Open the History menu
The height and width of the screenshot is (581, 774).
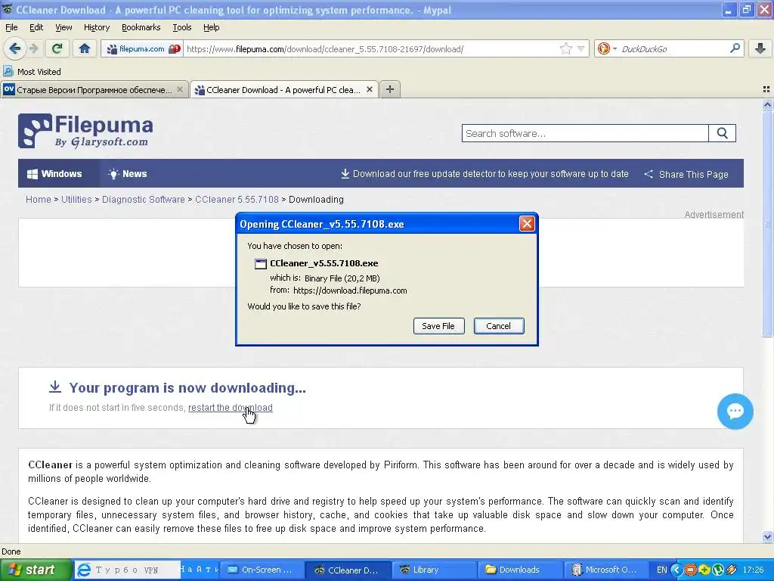click(x=97, y=27)
